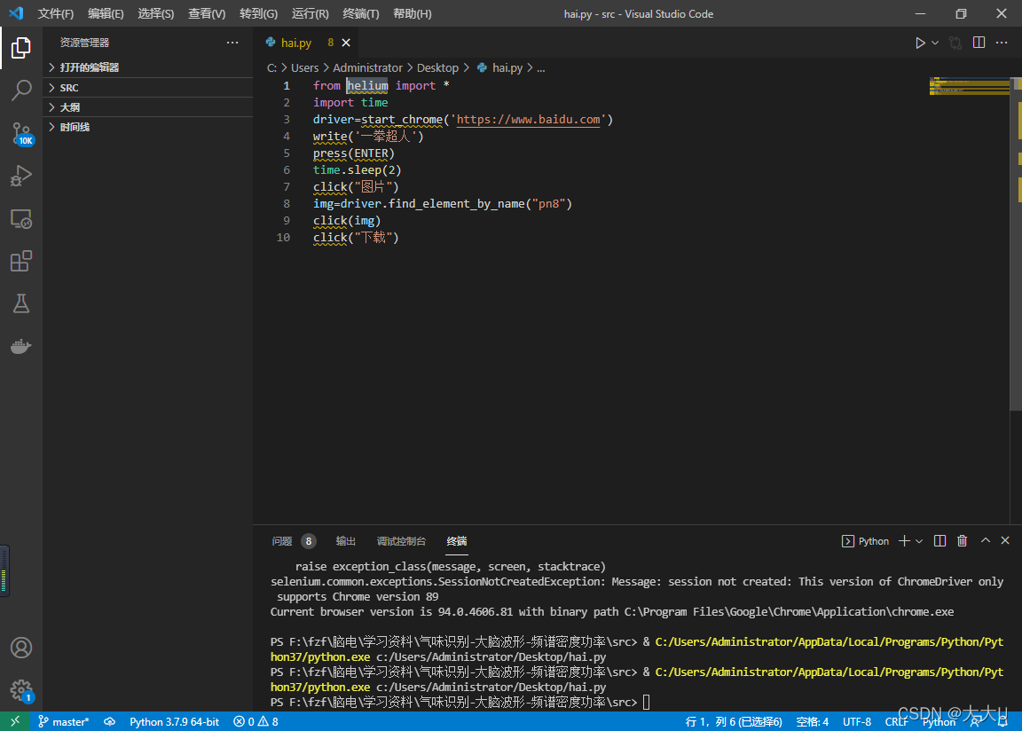Select Python 3.7.9 64-bit interpreter
This screenshot has width=1022, height=731.
(174, 721)
